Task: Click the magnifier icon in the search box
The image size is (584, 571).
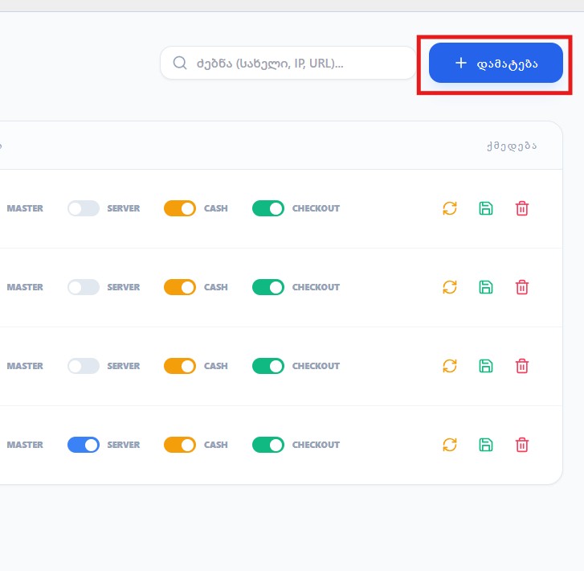Action: (180, 63)
